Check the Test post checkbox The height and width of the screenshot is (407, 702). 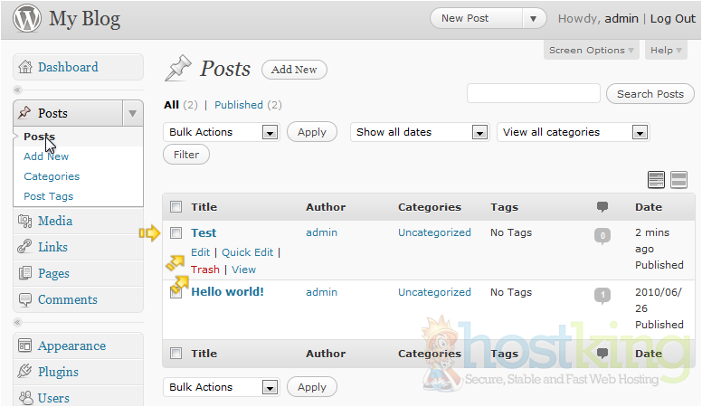(x=176, y=233)
